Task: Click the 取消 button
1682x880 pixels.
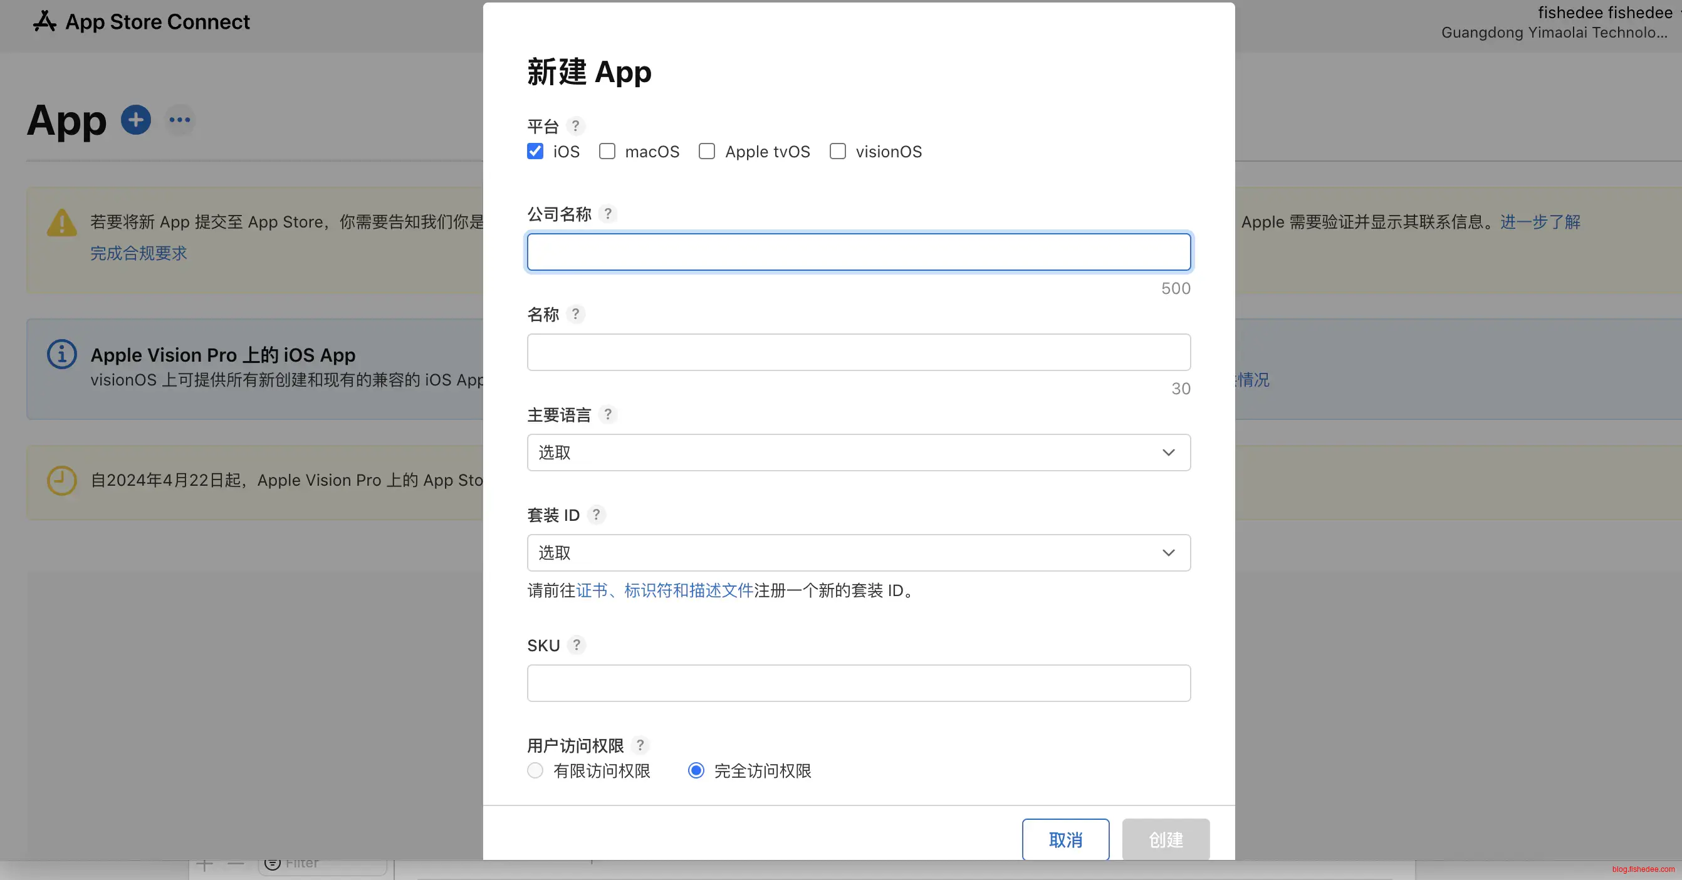Action: pos(1065,839)
